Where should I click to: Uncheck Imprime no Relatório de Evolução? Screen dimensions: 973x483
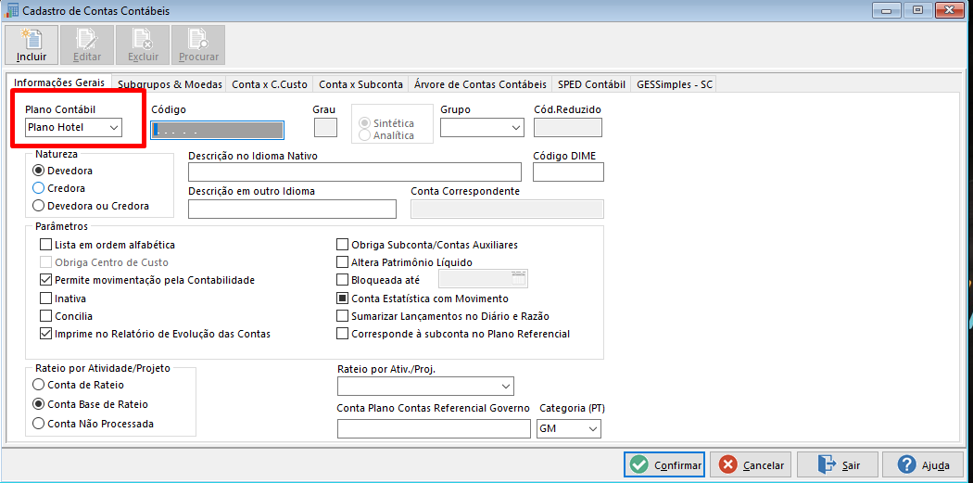45,334
